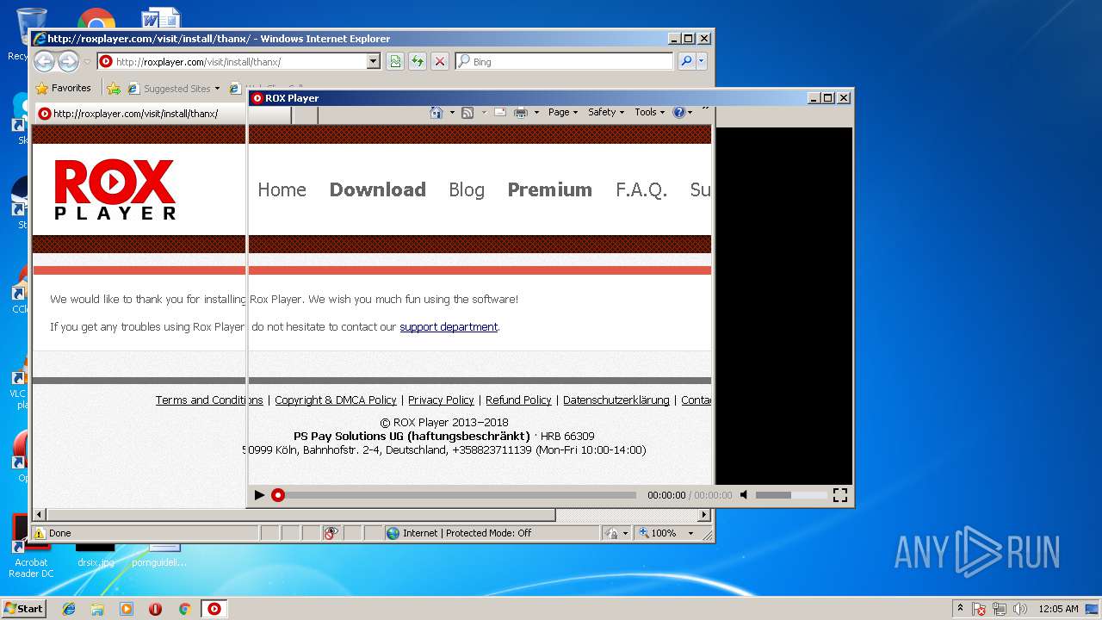Open the Privacy Policy link
Screen dimensions: 1102x620
tap(441, 400)
